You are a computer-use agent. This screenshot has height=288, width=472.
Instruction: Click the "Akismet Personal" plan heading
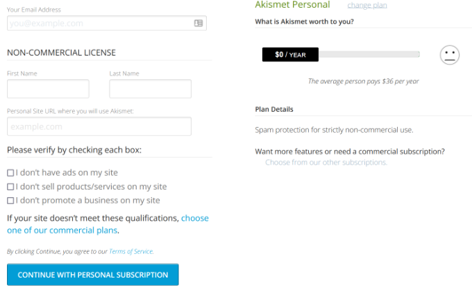point(292,5)
